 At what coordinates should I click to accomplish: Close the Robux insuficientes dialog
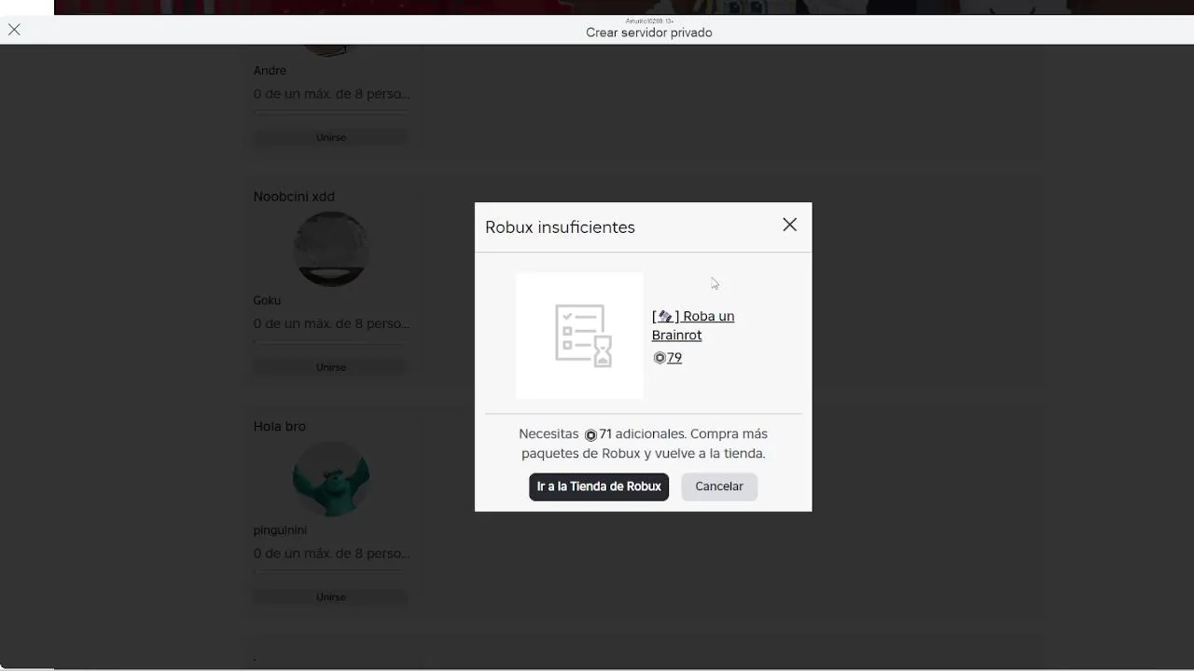click(x=789, y=225)
